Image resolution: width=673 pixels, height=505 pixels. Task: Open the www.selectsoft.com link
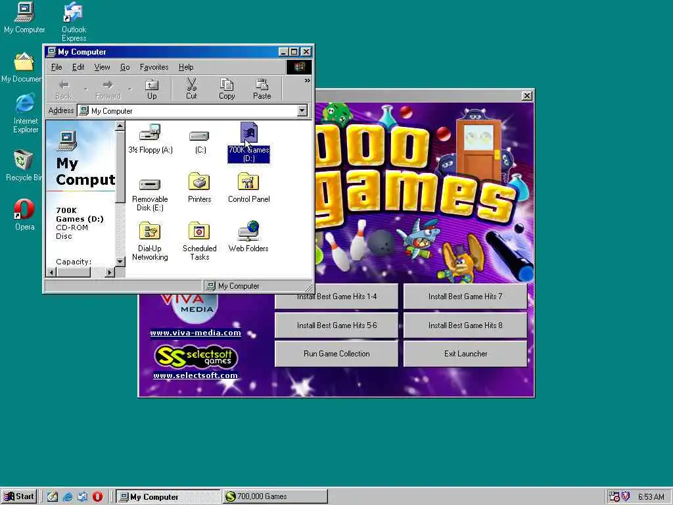pos(195,375)
